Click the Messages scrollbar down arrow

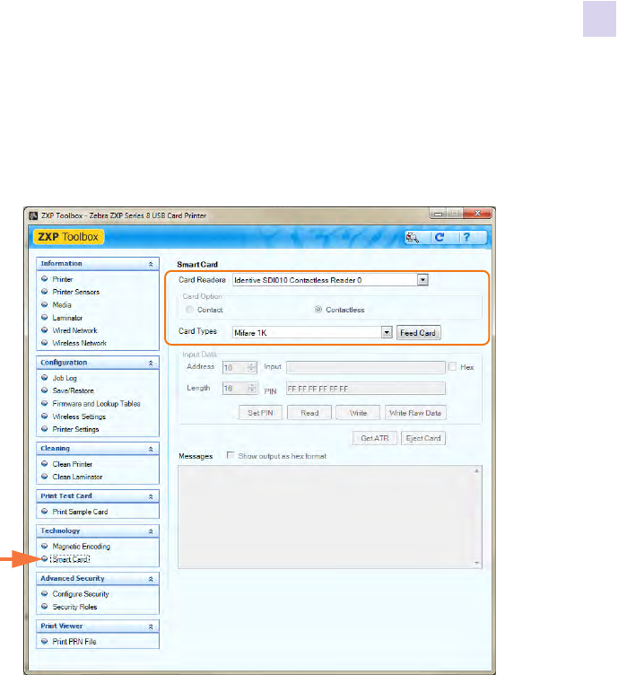point(476,563)
